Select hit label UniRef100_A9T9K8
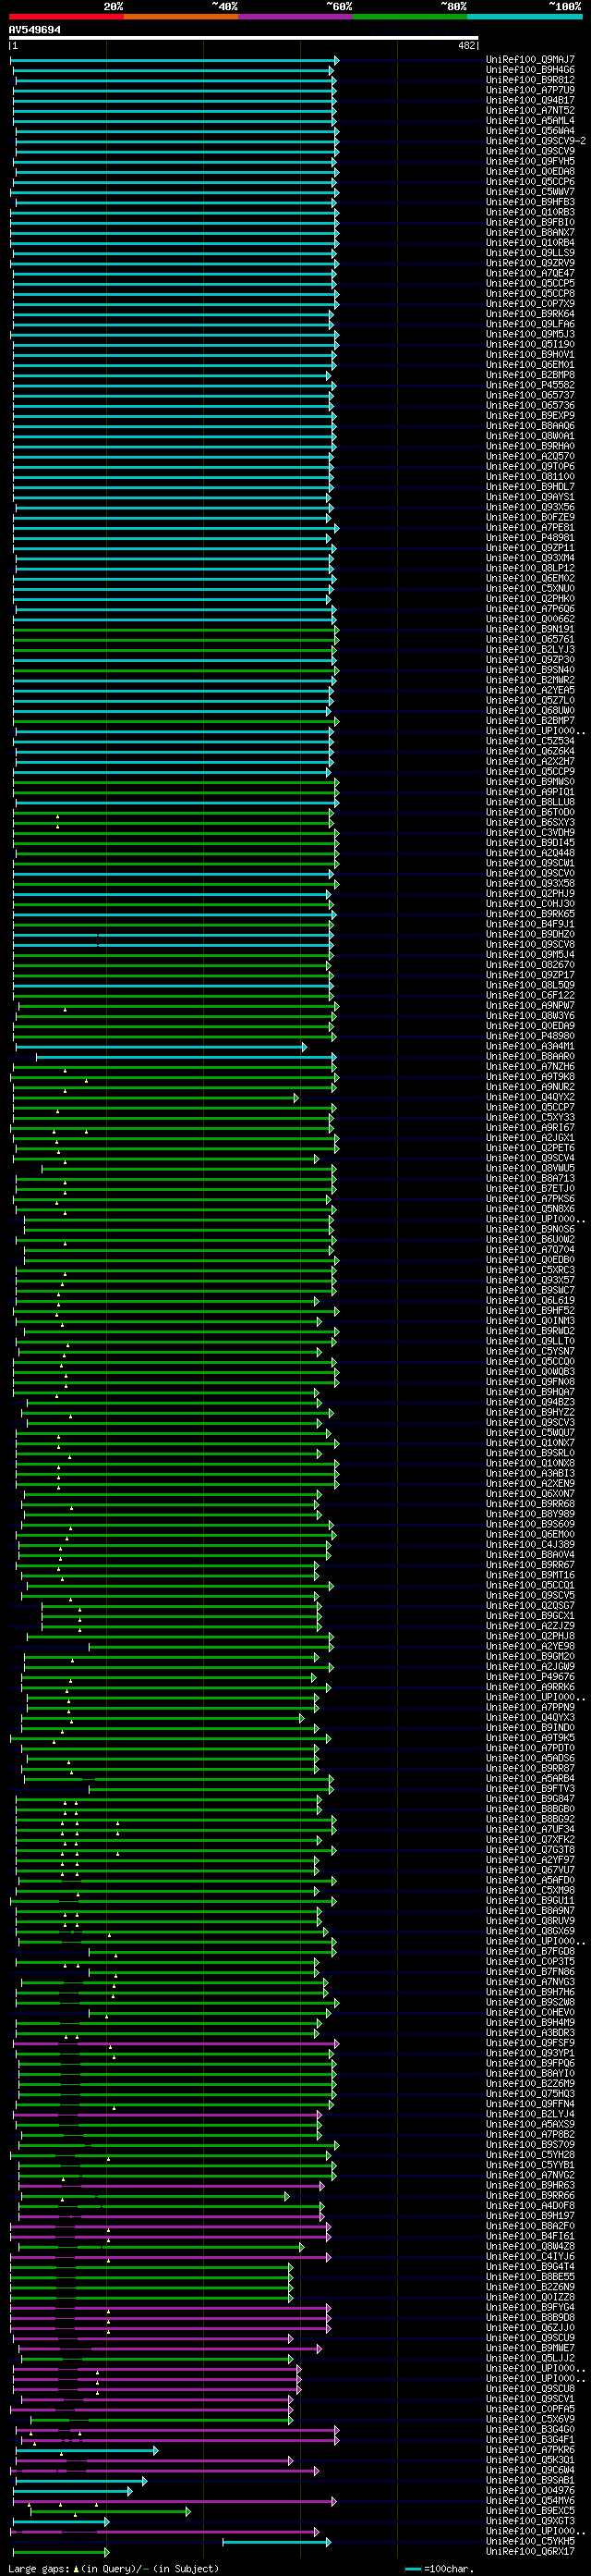Image resolution: width=591 pixels, height=2576 pixels. [530, 1077]
